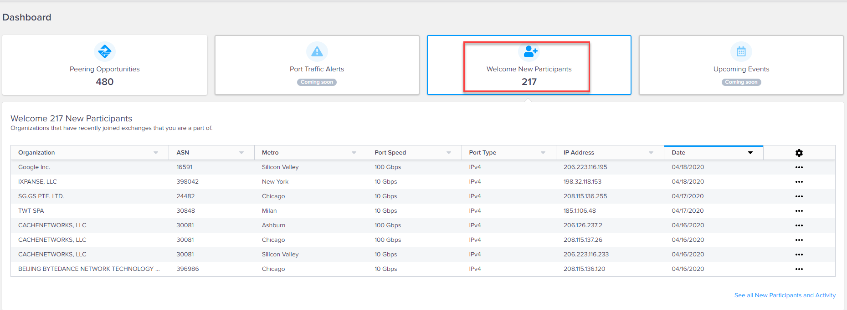Sort by the Port Speed column header
Viewport: 847px width, 310px height.
390,153
